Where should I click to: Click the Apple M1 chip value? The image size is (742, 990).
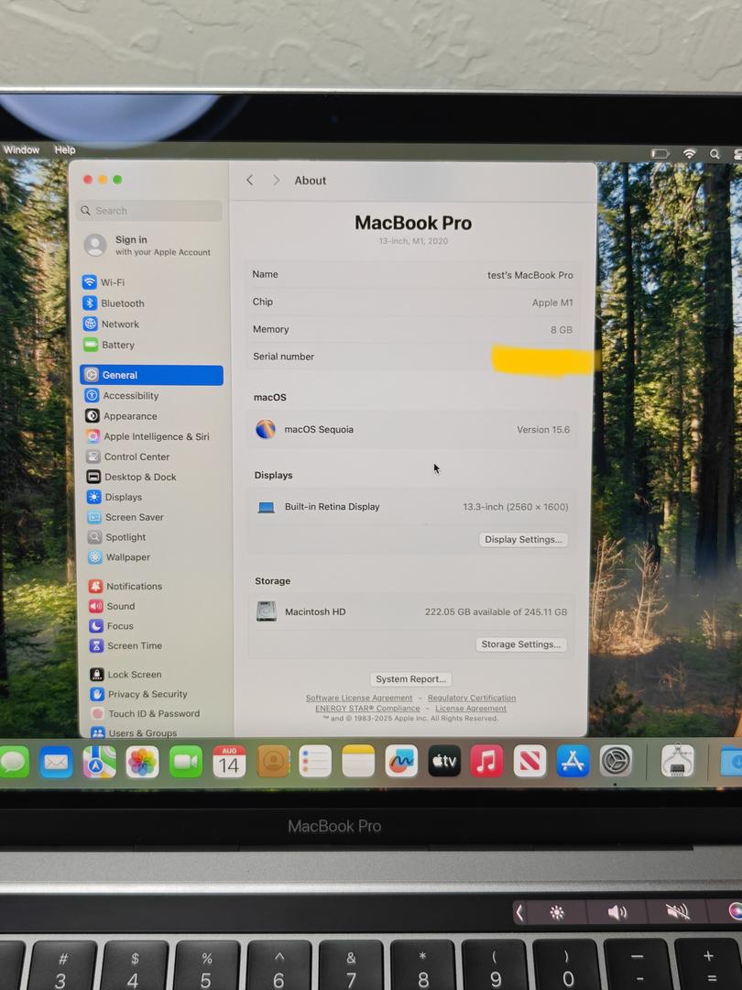coord(552,302)
